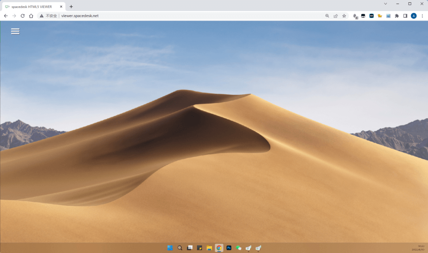The height and width of the screenshot is (253, 428).
Task: Click the page zoom magnifier icon
Action: [327, 16]
